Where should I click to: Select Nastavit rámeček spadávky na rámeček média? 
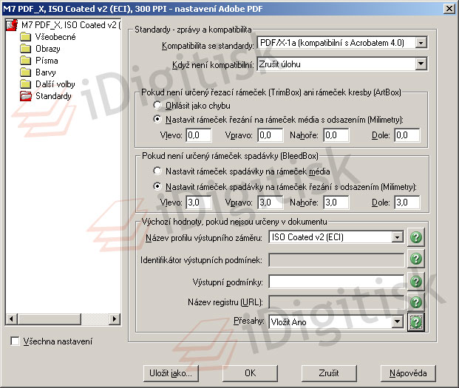pyautogui.click(x=157, y=171)
